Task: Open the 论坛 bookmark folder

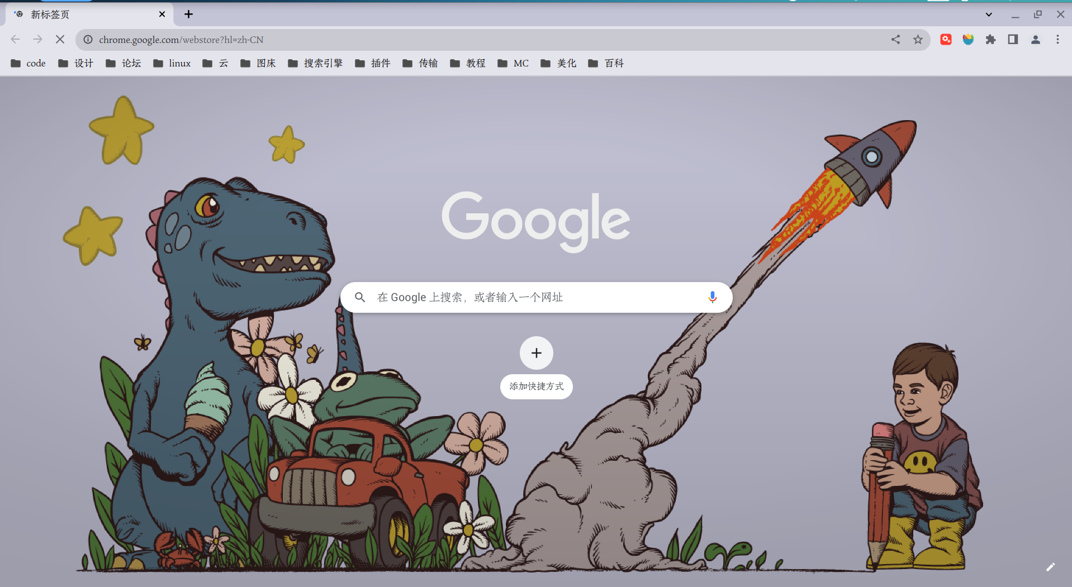Action: [124, 63]
